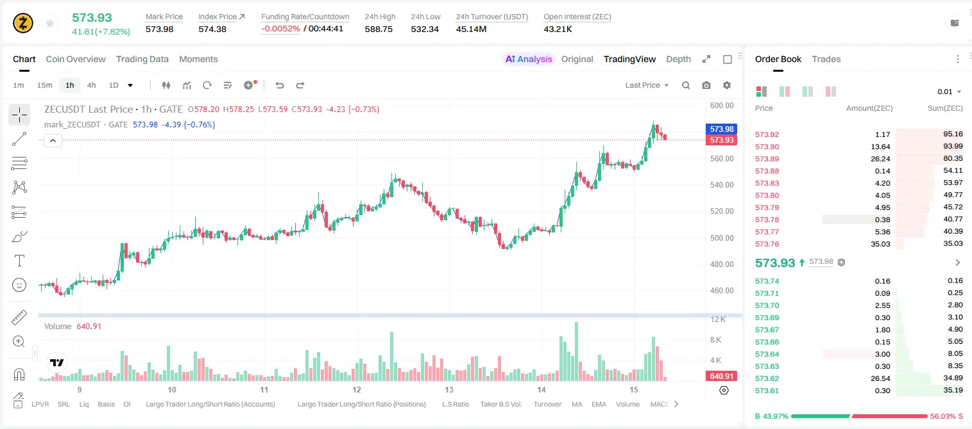972x429 pixels.
Task: Expand the 0.01 price precision dropdown
Action: (950, 92)
